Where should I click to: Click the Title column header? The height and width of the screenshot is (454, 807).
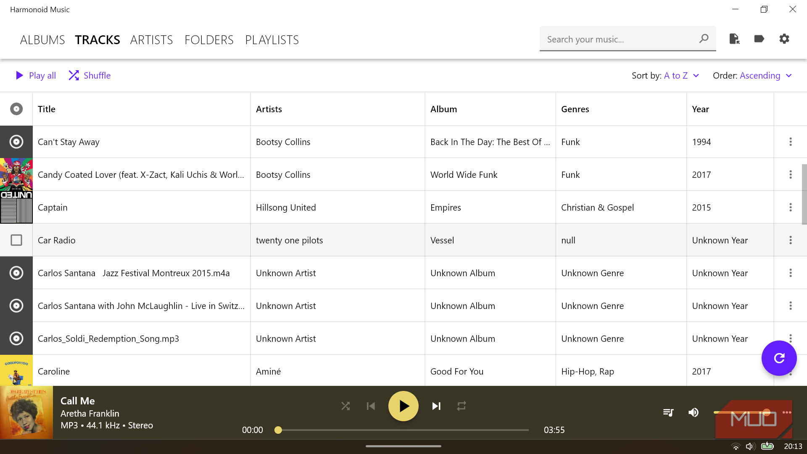point(142,109)
